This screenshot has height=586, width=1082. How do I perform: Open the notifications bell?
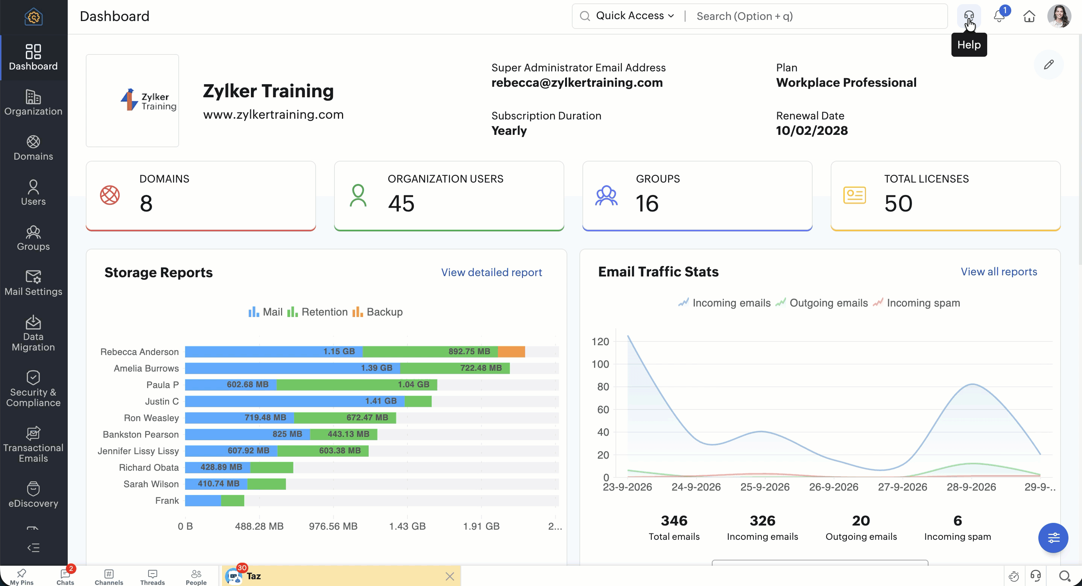[999, 16]
